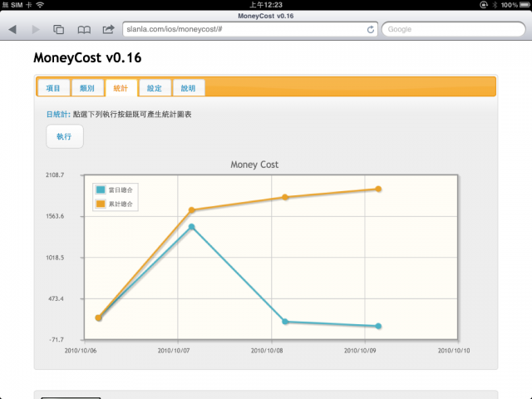Screen dimensions: 532x399
Task: Click the 日統計 label link
Action: click(58, 115)
